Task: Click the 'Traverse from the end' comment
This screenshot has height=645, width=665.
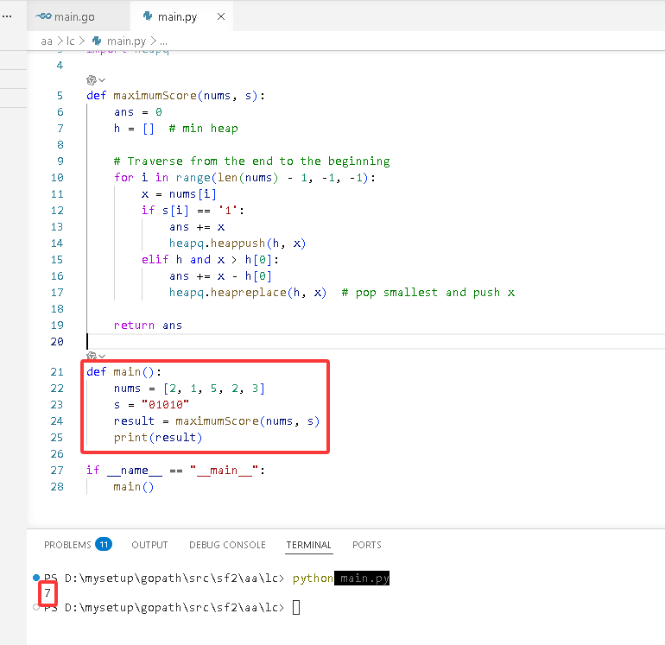Action: (x=252, y=161)
